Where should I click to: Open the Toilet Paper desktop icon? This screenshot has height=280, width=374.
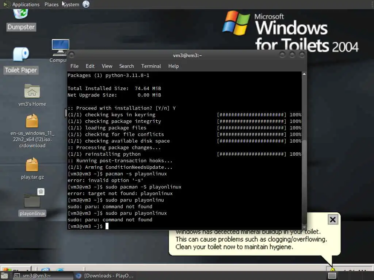click(21, 54)
